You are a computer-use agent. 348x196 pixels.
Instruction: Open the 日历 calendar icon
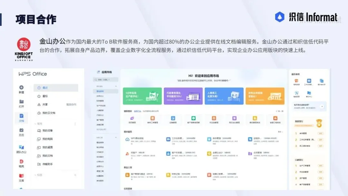(21, 130)
